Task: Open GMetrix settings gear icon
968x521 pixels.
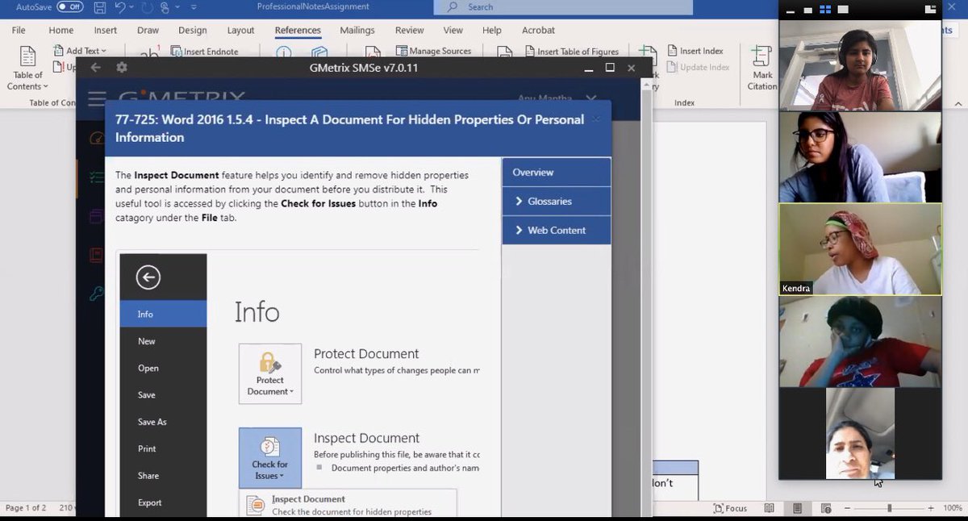Action: (x=122, y=68)
